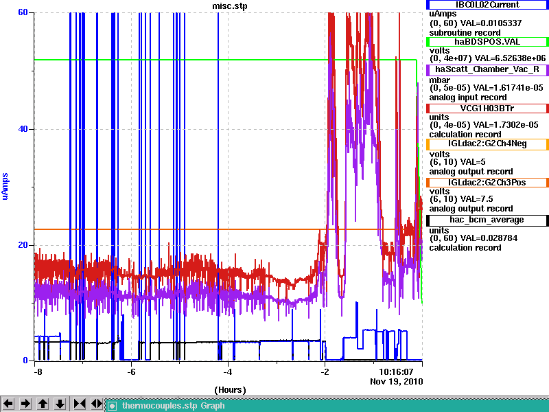This screenshot has height=412, width=549.
Task: Click the zoom-out time expand icon
Action: (97, 404)
